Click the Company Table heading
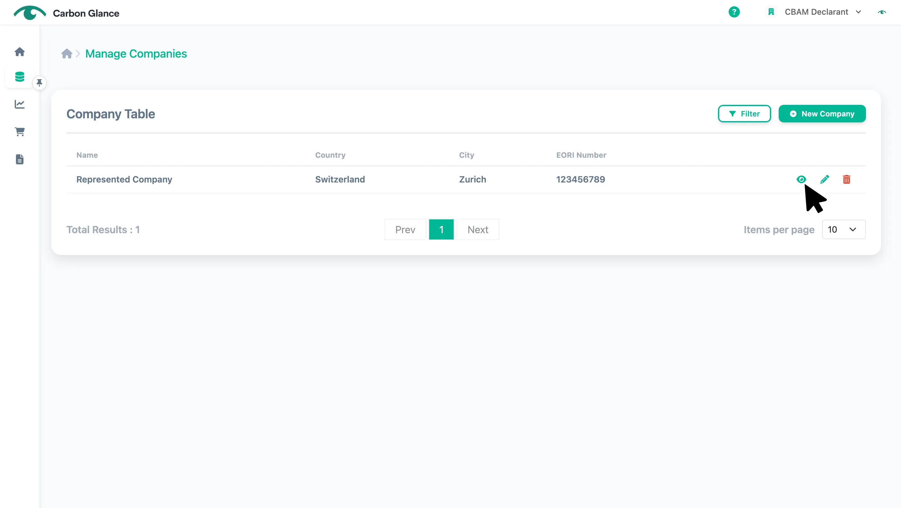The height and width of the screenshot is (508, 901). (x=110, y=114)
